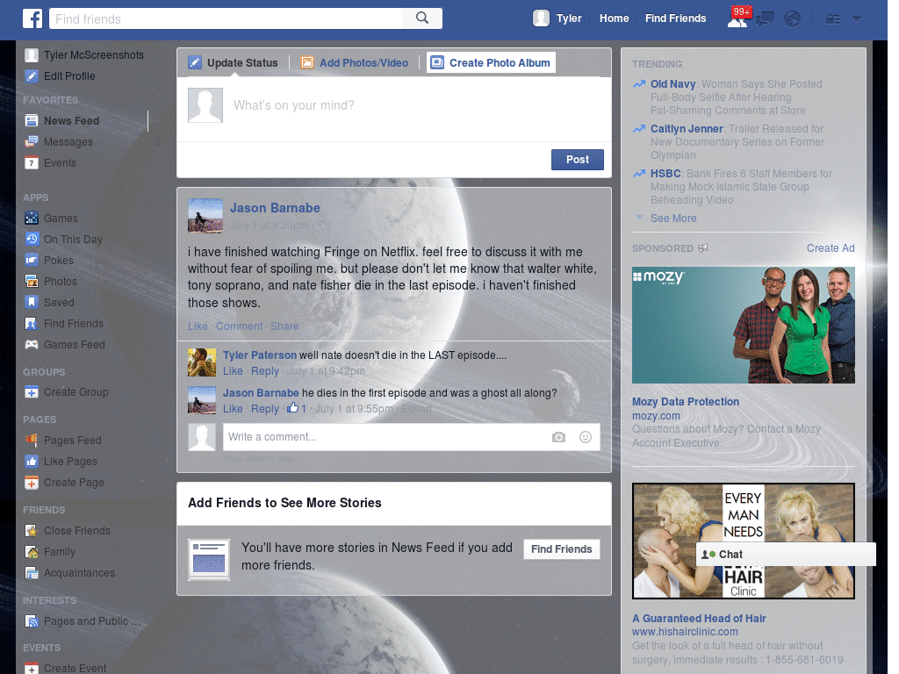
Task: Click the Family house icon
Action: pyautogui.click(x=32, y=552)
